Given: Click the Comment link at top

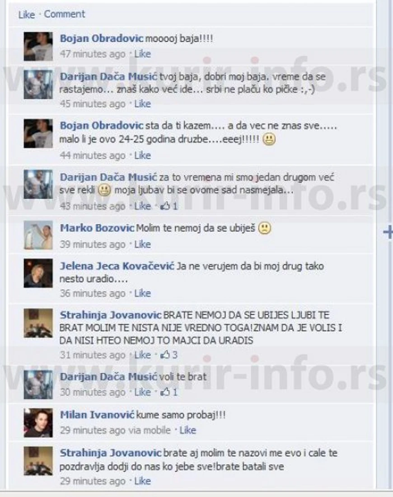Looking at the screenshot, I should tap(64, 14).
